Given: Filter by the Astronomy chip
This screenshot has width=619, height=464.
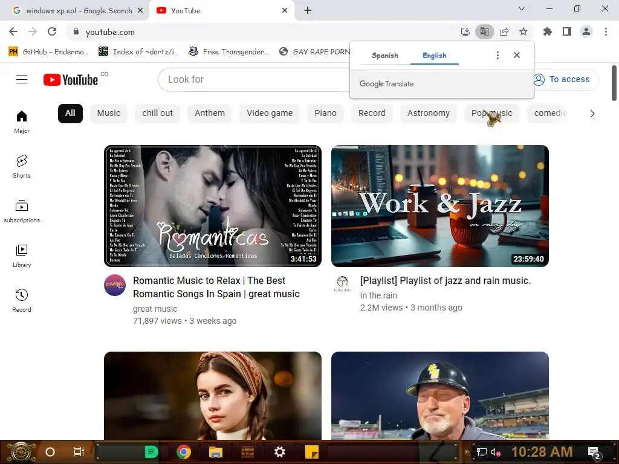Looking at the screenshot, I should click(x=429, y=113).
